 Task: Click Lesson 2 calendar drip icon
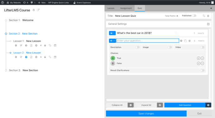click(55, 57)
